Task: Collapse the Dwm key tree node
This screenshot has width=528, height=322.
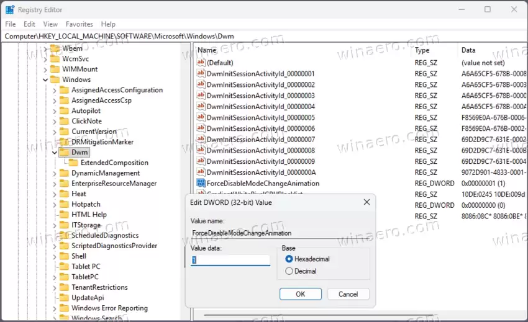Action: pos(55,153)
